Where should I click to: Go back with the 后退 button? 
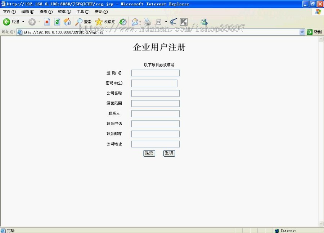11,22
